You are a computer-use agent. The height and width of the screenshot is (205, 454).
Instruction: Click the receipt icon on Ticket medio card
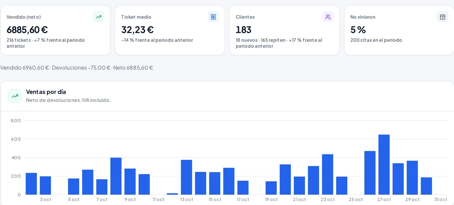pos(213,17)
